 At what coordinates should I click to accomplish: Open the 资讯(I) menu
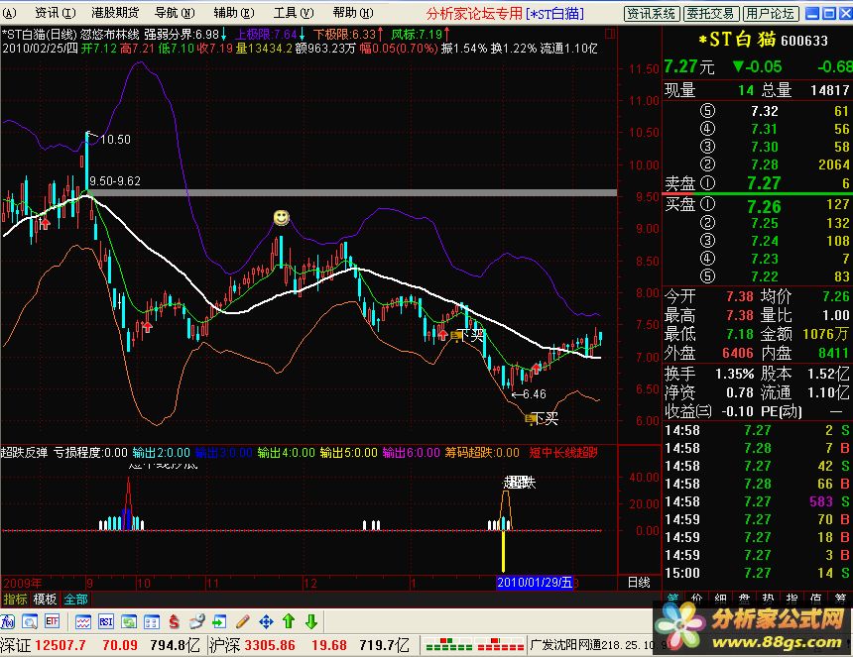point(55,13)
